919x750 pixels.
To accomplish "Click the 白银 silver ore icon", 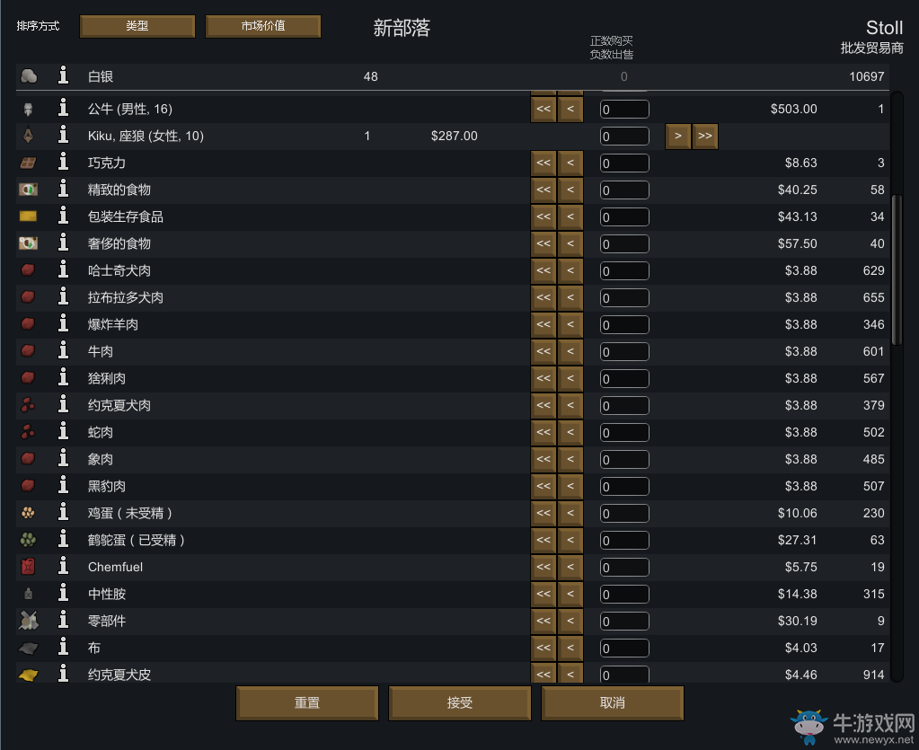I will (29, 76).
